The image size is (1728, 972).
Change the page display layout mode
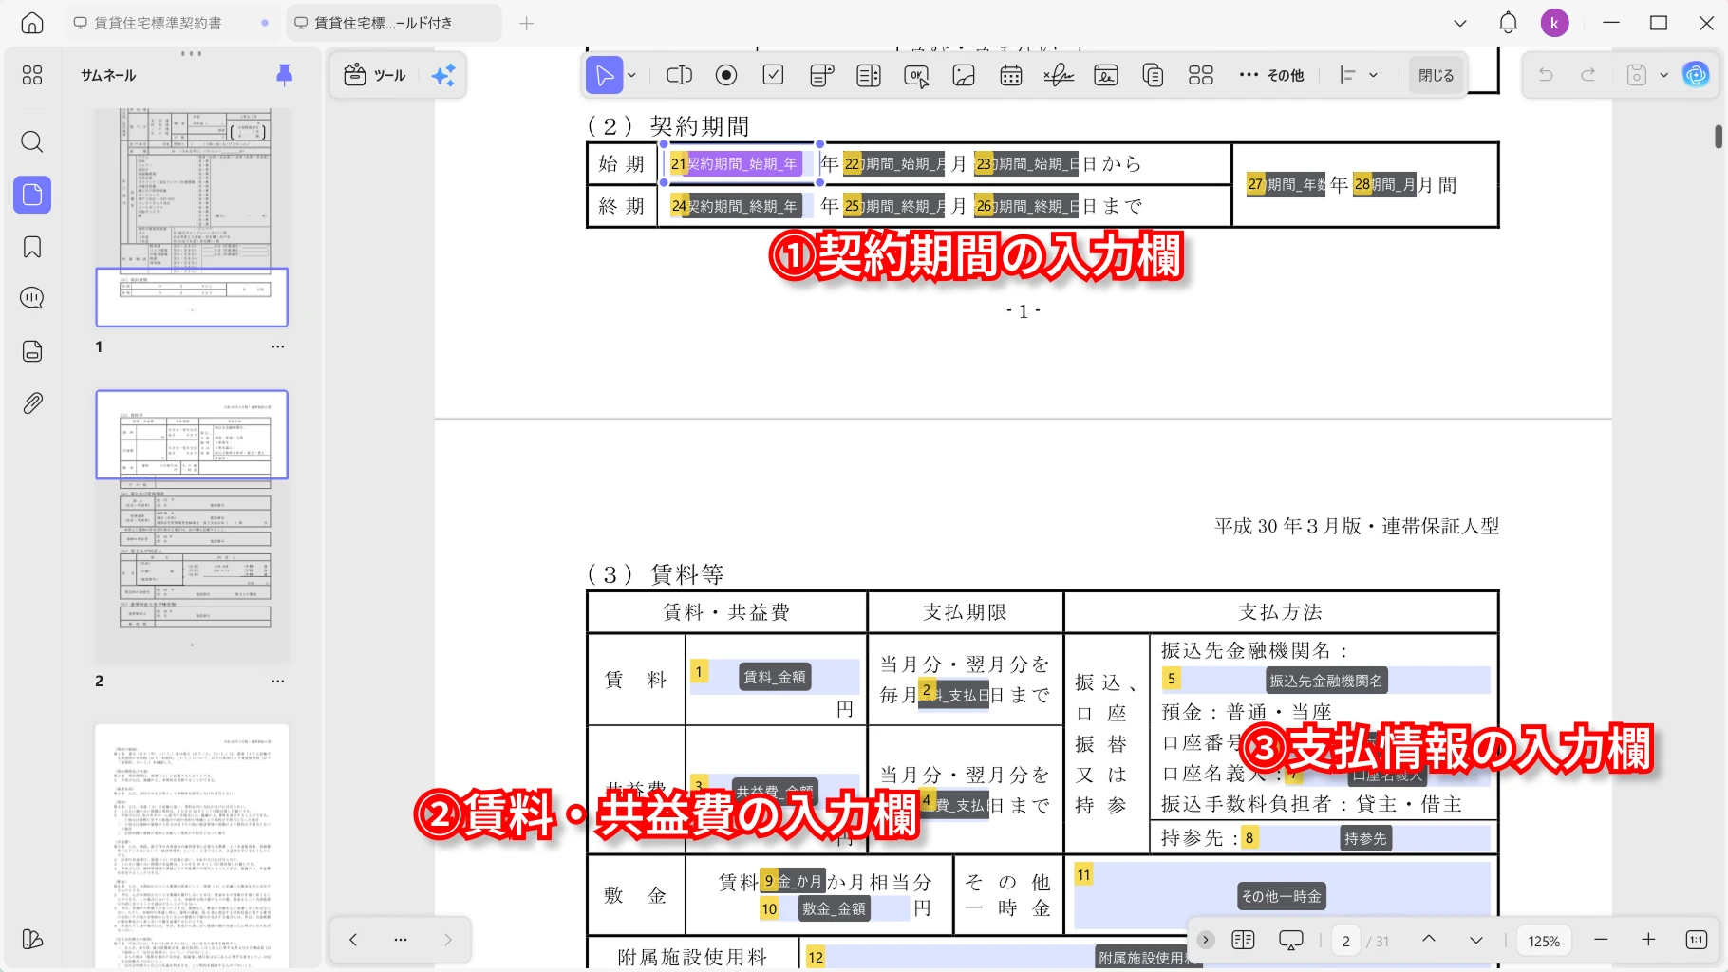pos(1243,940)
